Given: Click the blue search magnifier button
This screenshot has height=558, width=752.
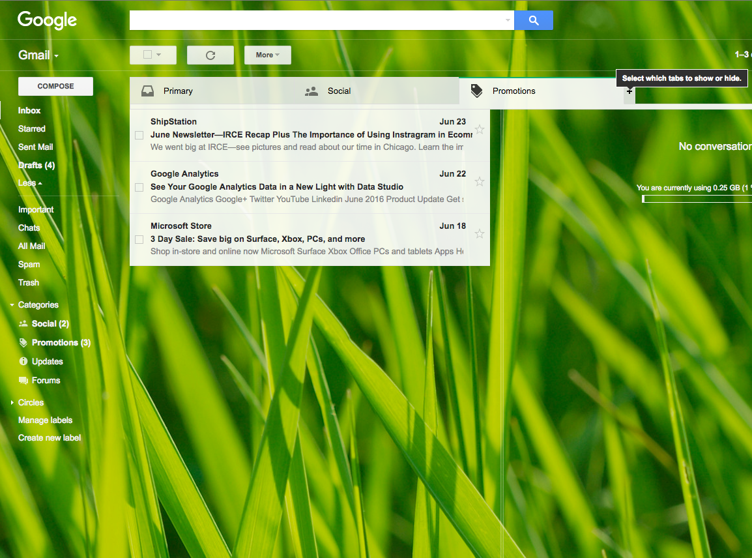Looking at the screenshot, I should coord(533,20).
